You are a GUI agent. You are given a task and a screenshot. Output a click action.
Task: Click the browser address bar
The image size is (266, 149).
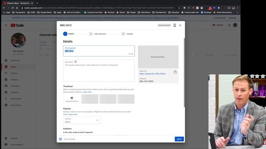(100, 8)
